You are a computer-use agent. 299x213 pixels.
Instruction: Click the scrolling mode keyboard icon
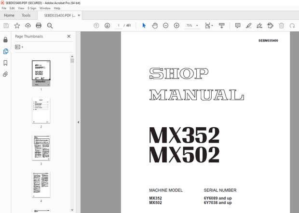[x=221, y=26]
